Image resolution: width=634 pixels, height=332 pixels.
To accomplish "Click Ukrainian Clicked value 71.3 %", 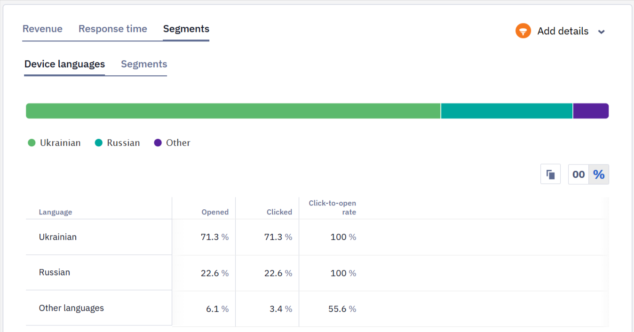I will [278, 237].
